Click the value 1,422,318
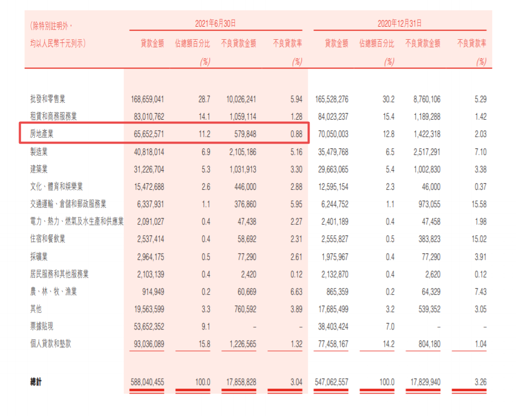 (x=427, y=134)
